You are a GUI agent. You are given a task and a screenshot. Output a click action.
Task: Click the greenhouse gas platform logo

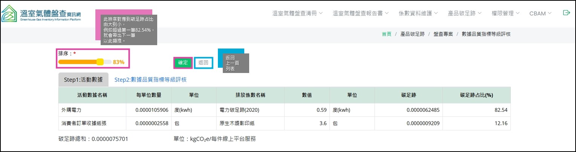tap(41, 15)
